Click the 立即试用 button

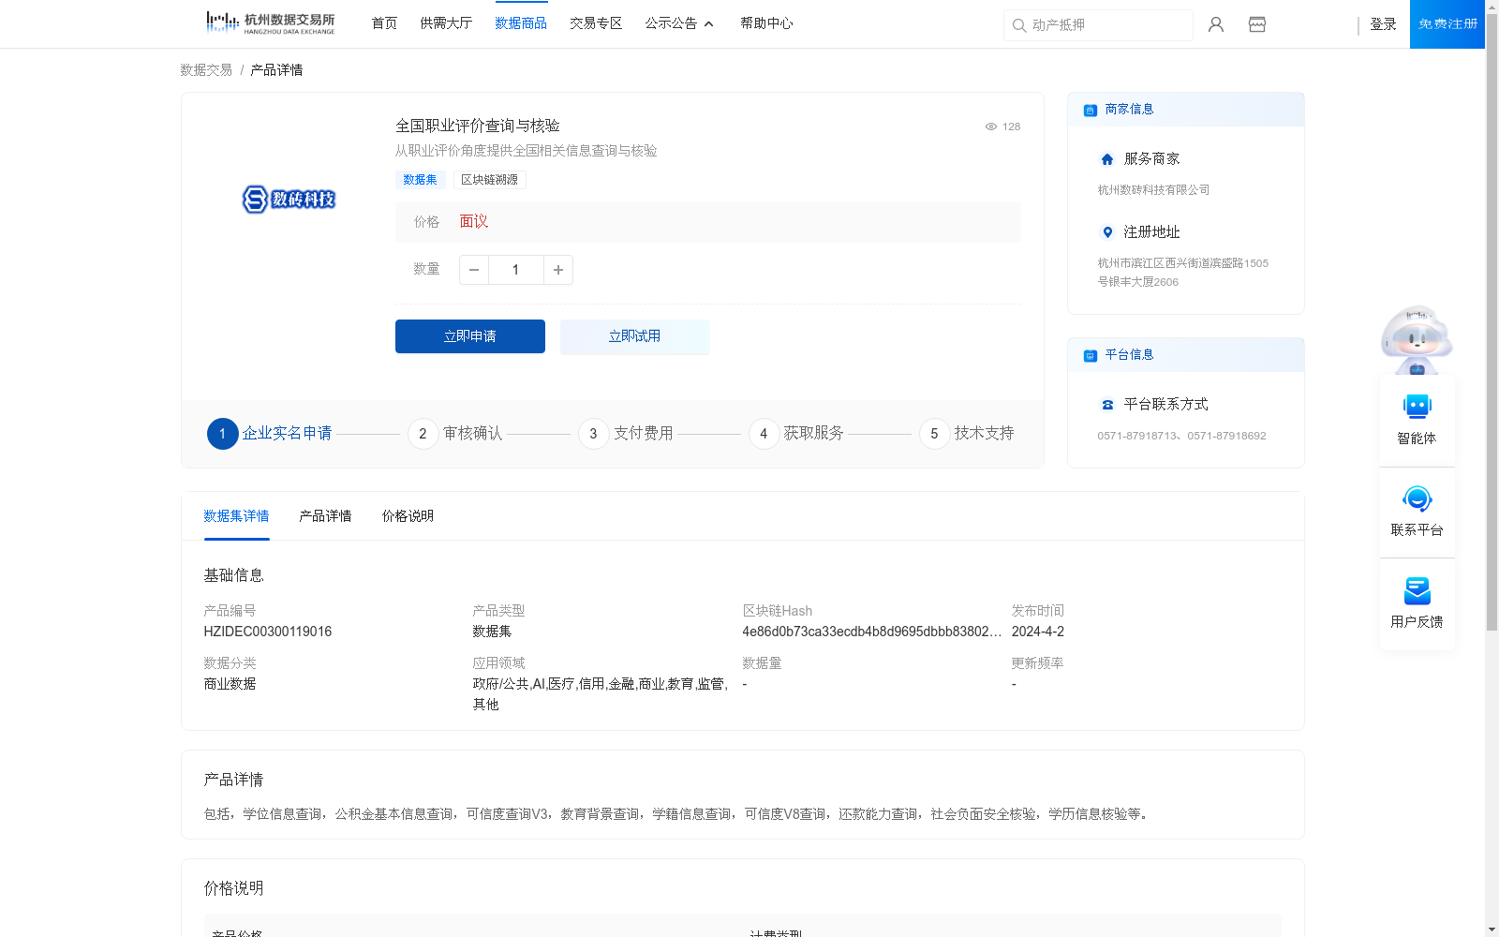coord(635,336)
